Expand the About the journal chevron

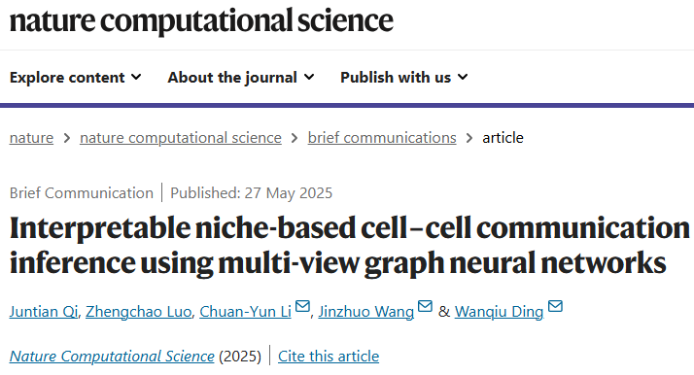coord(309,78)
